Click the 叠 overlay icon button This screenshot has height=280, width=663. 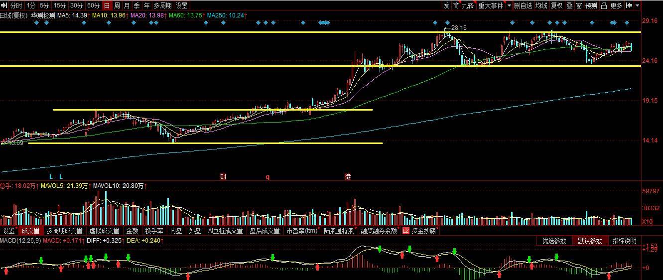point(569,5)
